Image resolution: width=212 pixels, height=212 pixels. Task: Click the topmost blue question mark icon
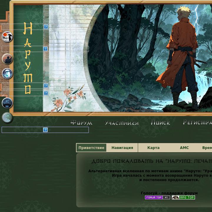[46, 27]
